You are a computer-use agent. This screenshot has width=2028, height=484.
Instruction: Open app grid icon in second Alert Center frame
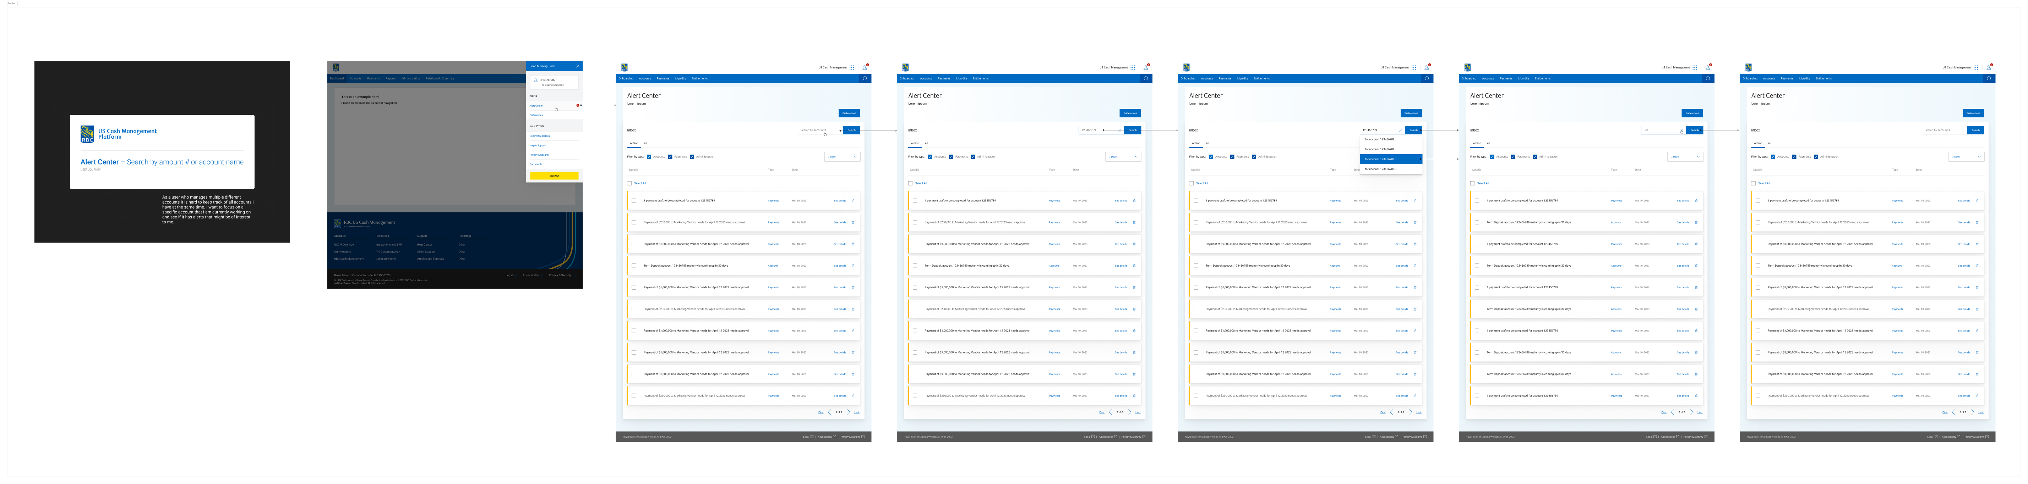click(x=1133, y=68)
